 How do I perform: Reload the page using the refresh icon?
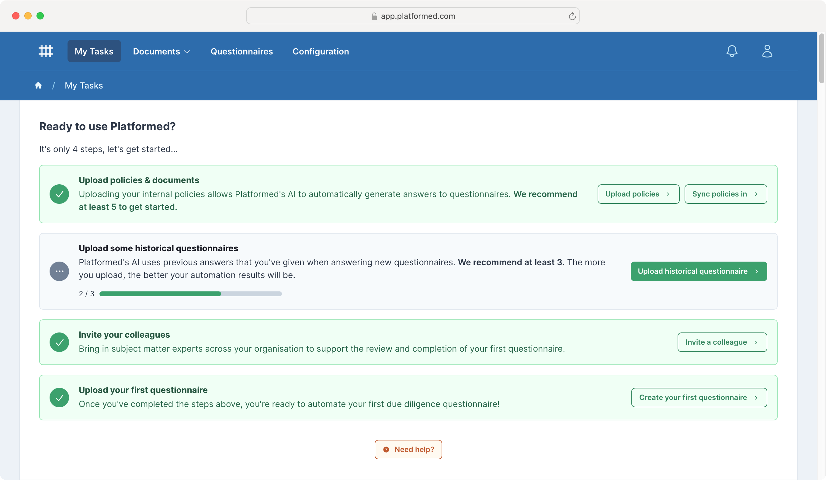click(572, 16)
